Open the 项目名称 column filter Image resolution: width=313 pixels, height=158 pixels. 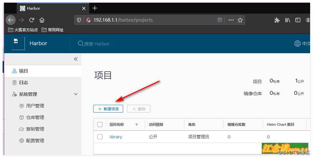[136, 125]
